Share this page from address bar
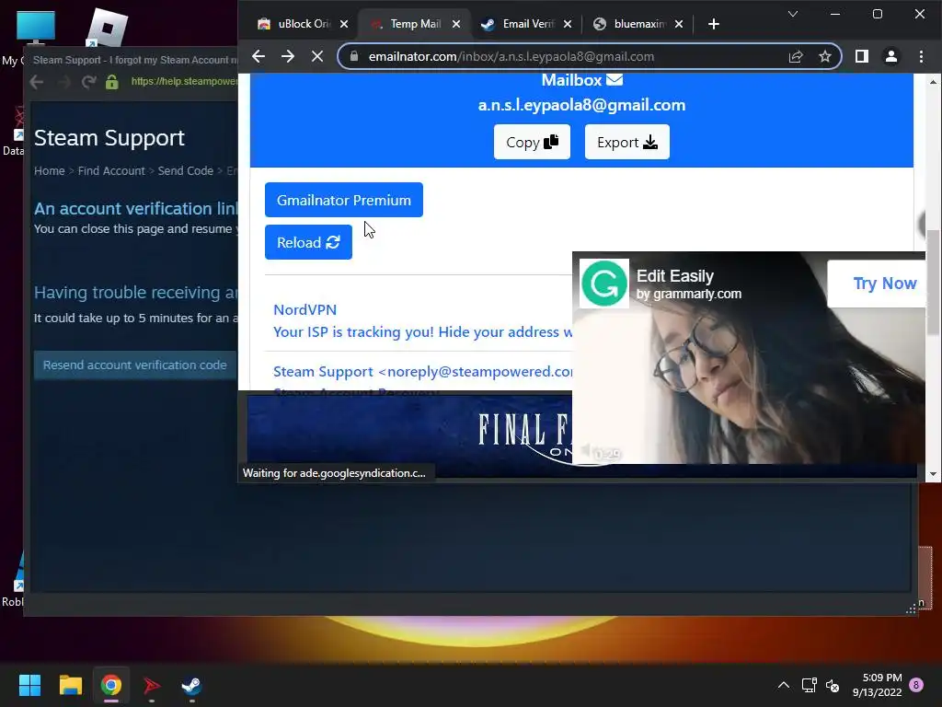 [796, 56]
